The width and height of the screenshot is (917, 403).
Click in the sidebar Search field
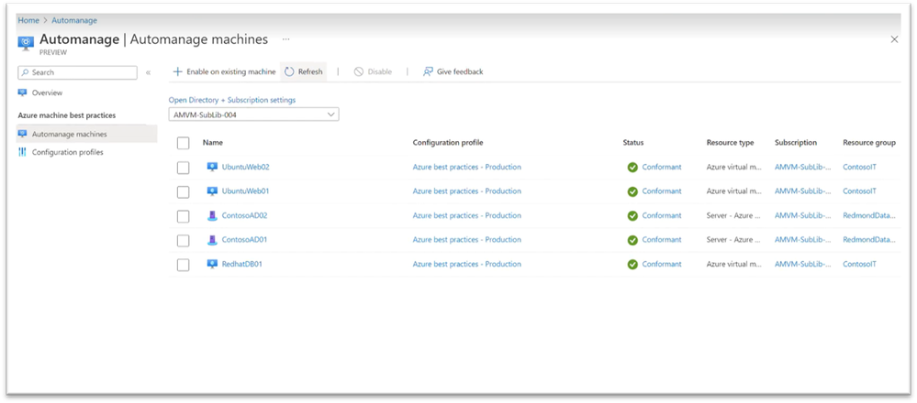pos(78,72)
